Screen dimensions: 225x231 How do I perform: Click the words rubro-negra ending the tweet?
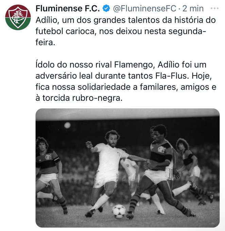97,98
